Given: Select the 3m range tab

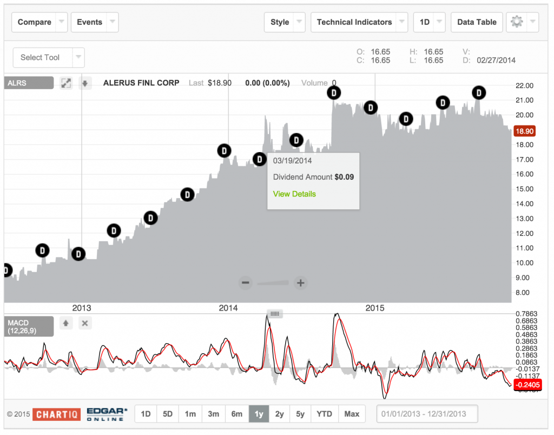Looking at the screenshot, I should point(213,414).
